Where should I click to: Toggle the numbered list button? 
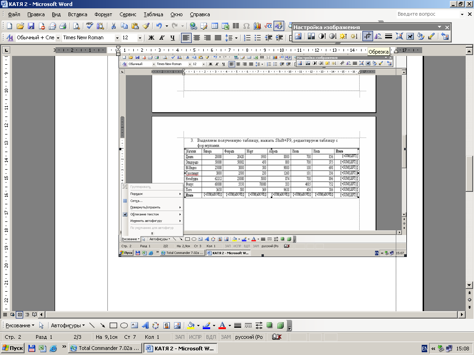point(247,38)
